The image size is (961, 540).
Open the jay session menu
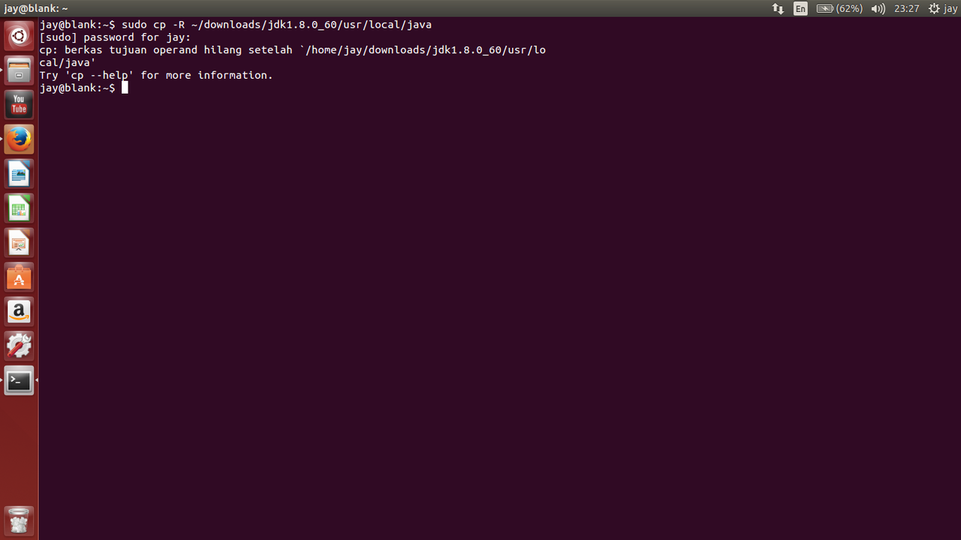pyautogui.click(x=942, y=8)
